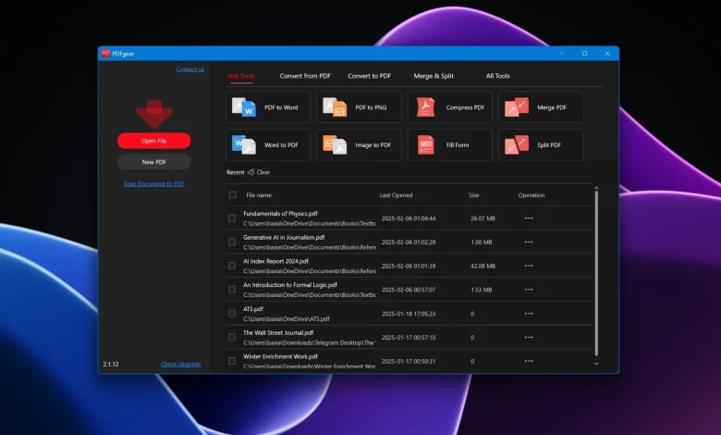Follow the Scan Document to PDF link
The width and height of the screenshot is (721, 435).
point(153,184)
